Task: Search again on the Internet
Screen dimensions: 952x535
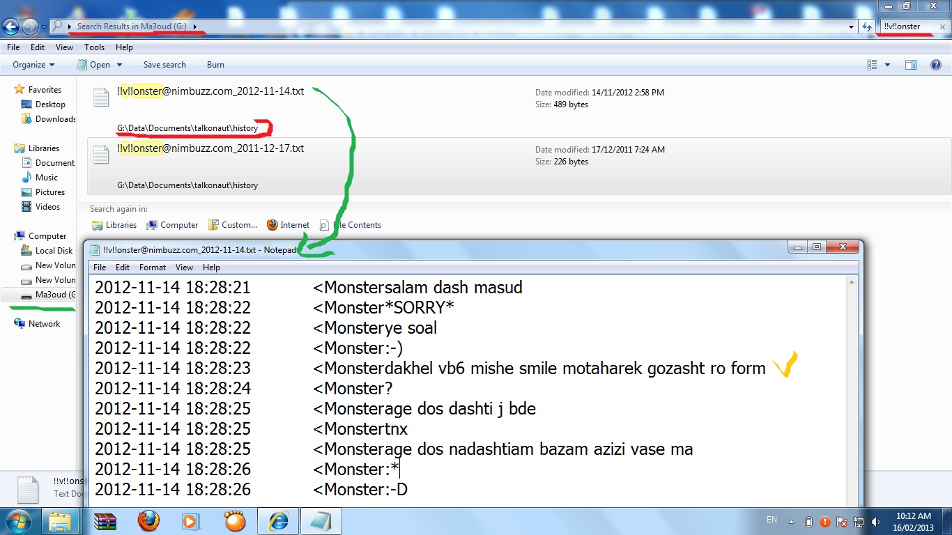Action: [x=289, y=225]
